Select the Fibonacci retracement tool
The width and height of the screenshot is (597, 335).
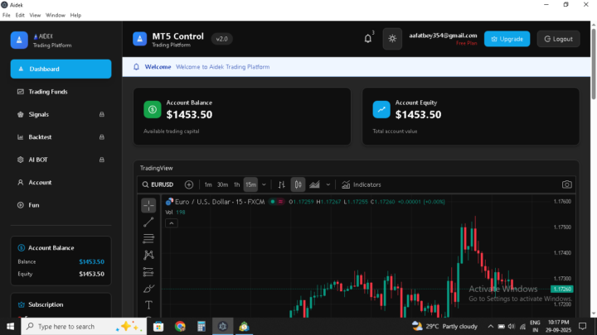(148, 238)
